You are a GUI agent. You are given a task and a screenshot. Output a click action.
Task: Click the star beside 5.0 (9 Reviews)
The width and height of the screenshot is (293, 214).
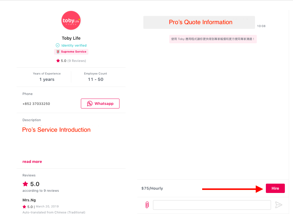coord(58,61)
